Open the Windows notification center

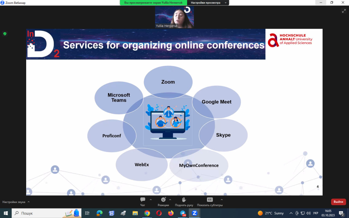[341, 213]
